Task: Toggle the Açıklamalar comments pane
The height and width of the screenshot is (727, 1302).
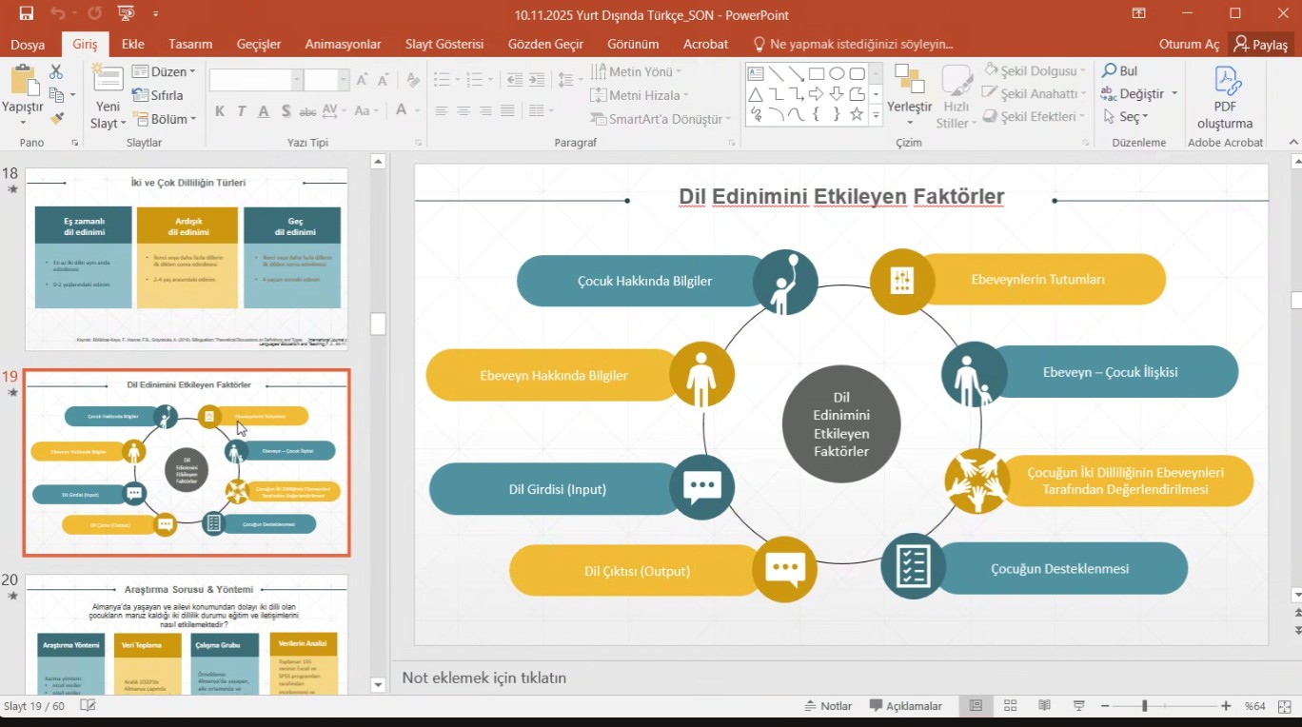Action: tap(905, 706)
